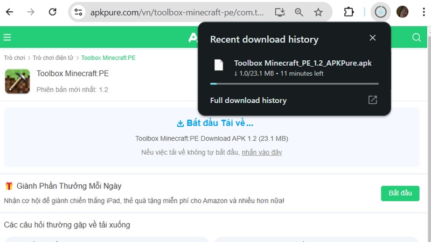Click the Toolbox Minecraft:PE title
The width and height of the screenshot is (431, 242).
click(73, 74)
